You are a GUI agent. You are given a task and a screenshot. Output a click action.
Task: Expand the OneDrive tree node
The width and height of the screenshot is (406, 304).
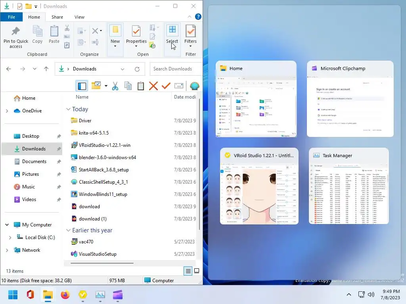point(7,111)
